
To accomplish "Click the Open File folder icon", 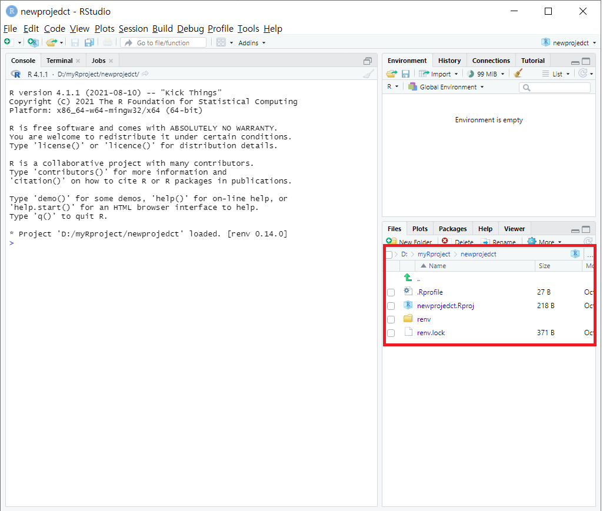I will coord(51,42).
